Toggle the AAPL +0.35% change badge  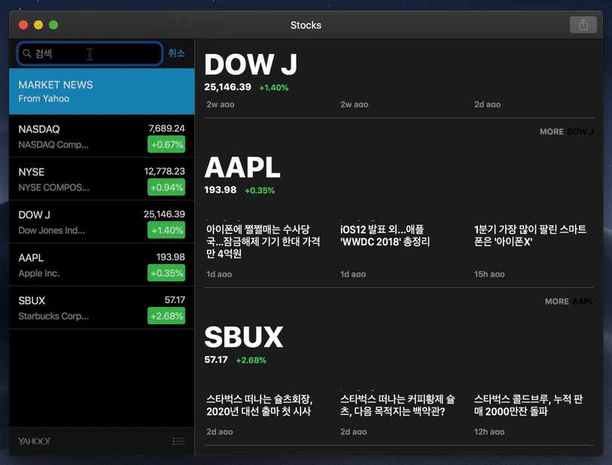tap(166, 273)
